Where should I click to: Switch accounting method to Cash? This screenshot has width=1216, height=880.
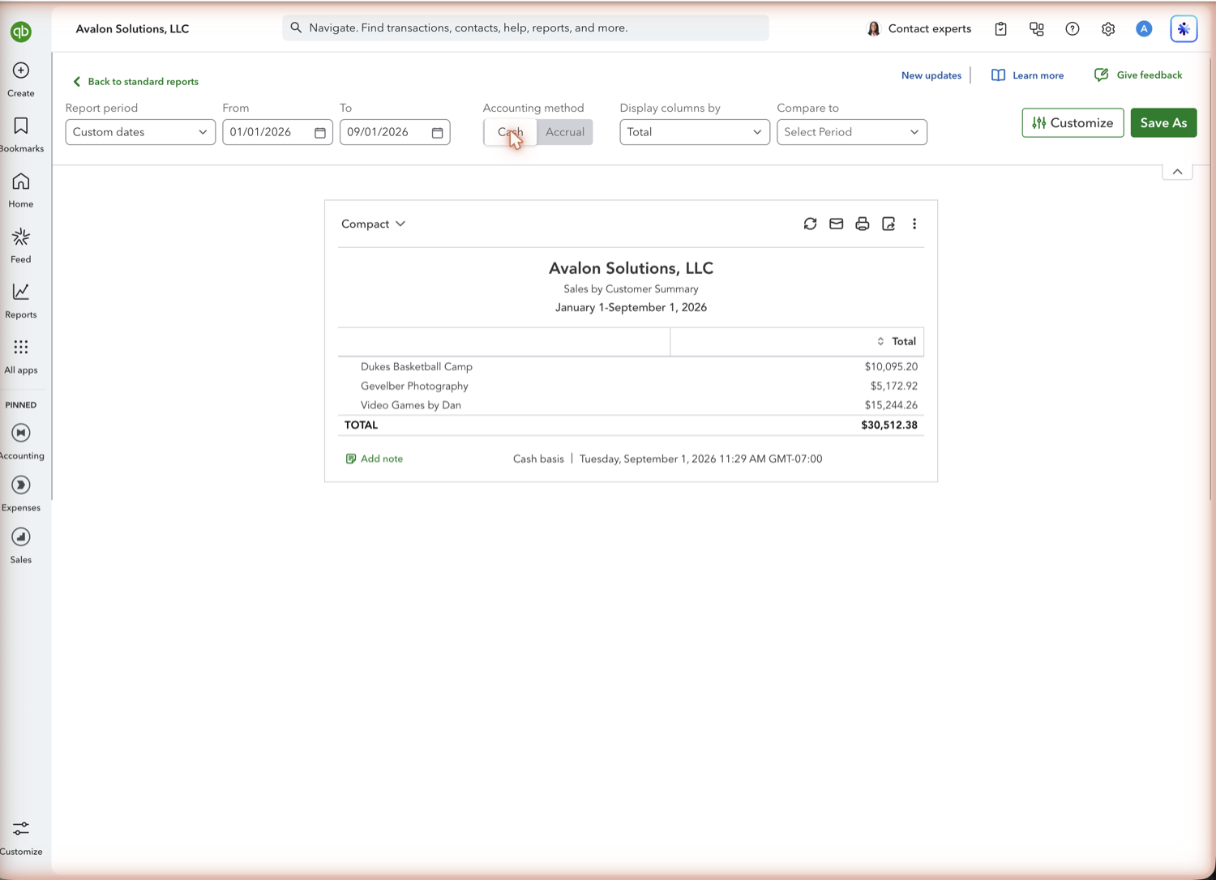(511, 132)
